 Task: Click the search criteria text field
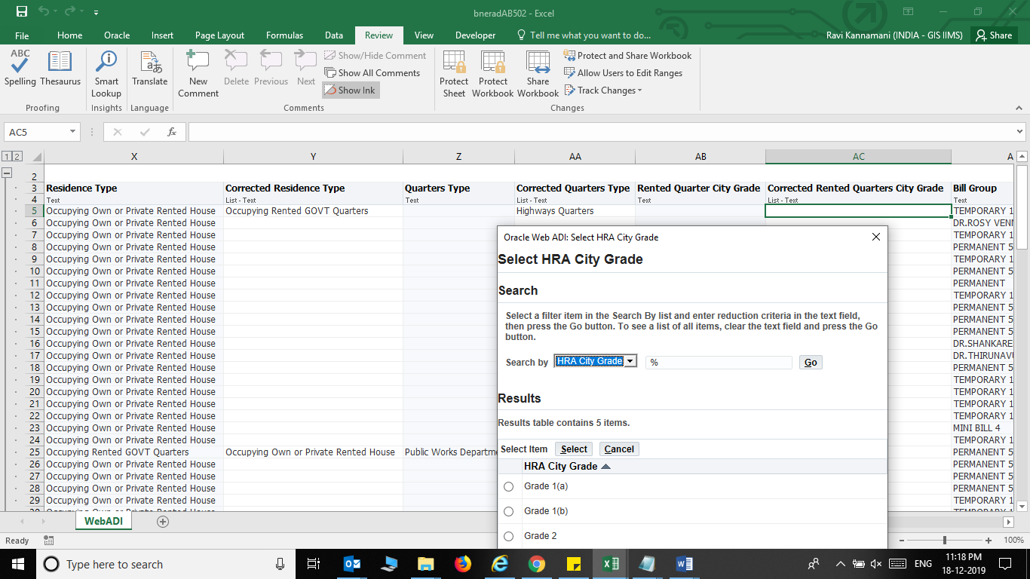[x=719, y=363]
